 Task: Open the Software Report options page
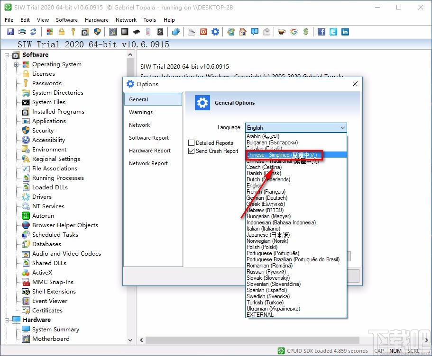(x=149, y=138)
